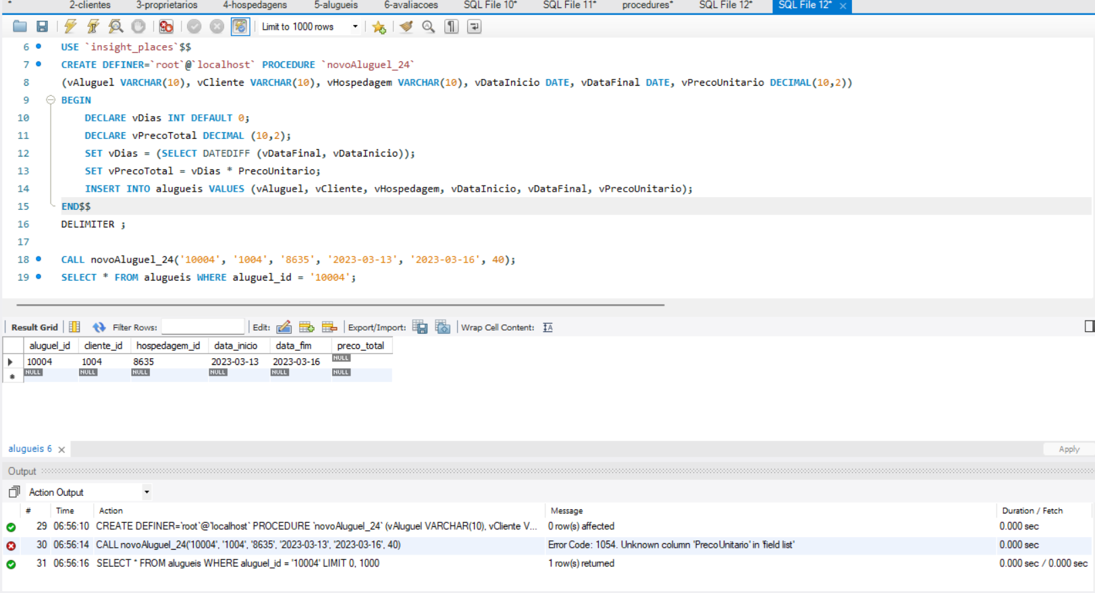Switch to the SQL File 10* tab
This screenshot has width=1095, height=593.
tap(490, 5)
